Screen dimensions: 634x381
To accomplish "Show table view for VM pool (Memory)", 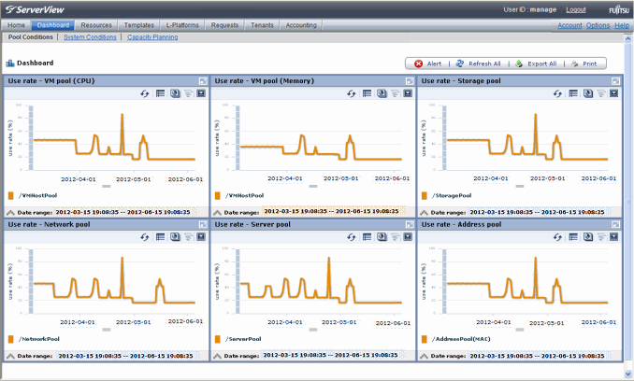I will point(367,94).
